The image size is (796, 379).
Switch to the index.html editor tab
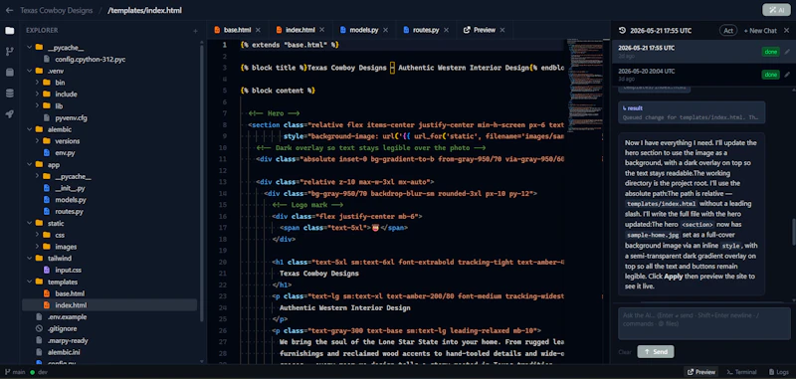pyautogui.click(x=300, y=30)
